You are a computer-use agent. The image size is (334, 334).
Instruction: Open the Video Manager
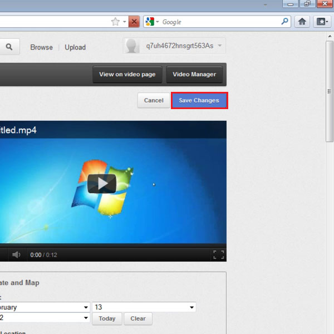(x=194, y=75)
